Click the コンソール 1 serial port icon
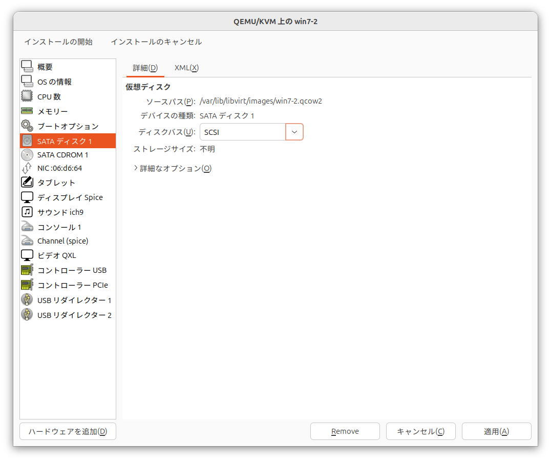 (27, 227)
